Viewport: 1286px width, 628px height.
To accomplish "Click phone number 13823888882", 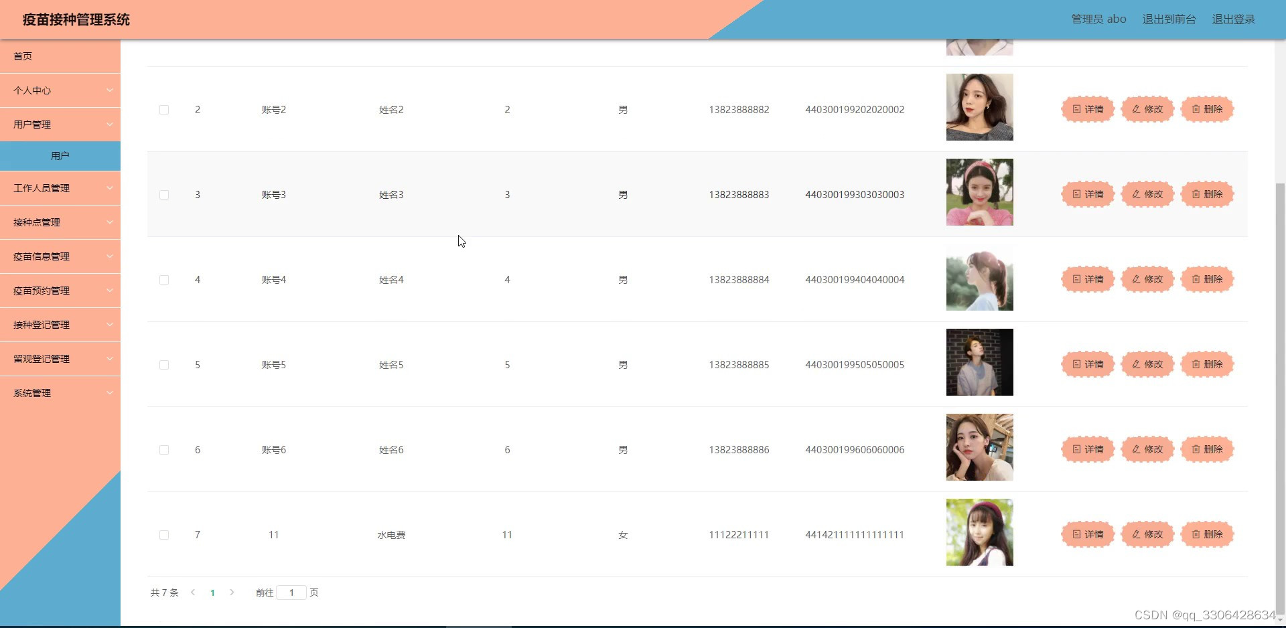I will point(739,110).
